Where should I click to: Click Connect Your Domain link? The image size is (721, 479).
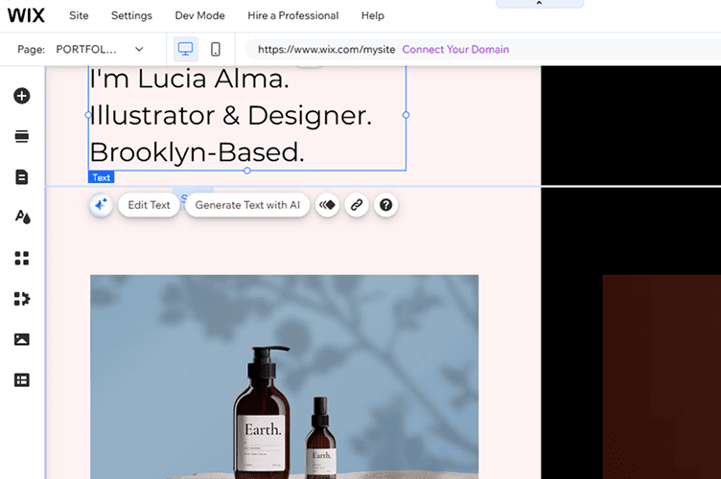(x=455, y=49)
